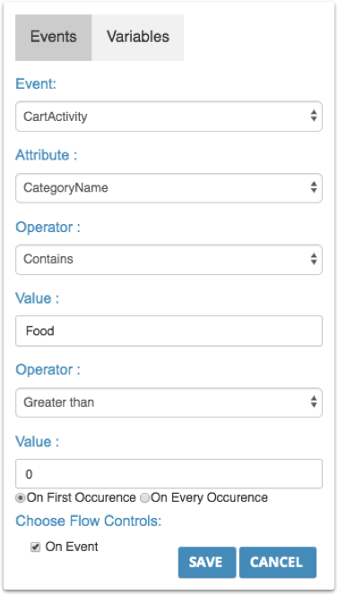Expand the Attribute dropdown showing CategoryName
Screen dimensions: 338x595
[169, 188]
